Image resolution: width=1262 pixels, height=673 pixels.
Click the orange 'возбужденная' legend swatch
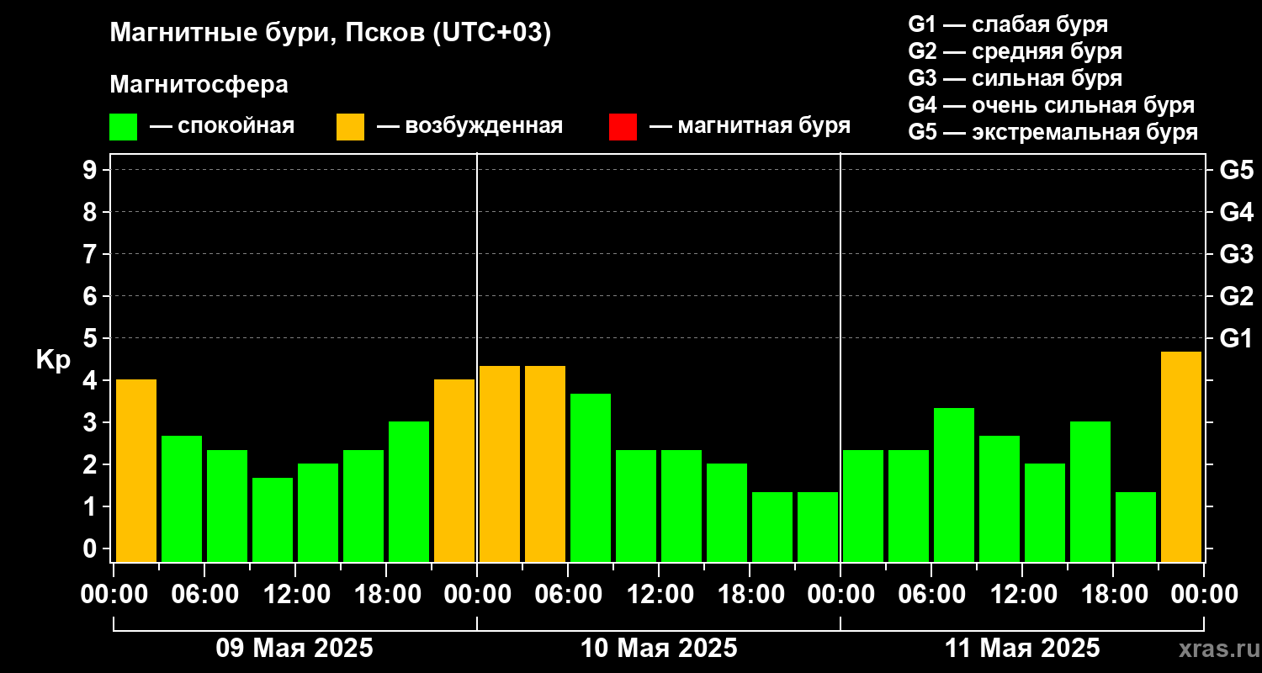[350, 127]
